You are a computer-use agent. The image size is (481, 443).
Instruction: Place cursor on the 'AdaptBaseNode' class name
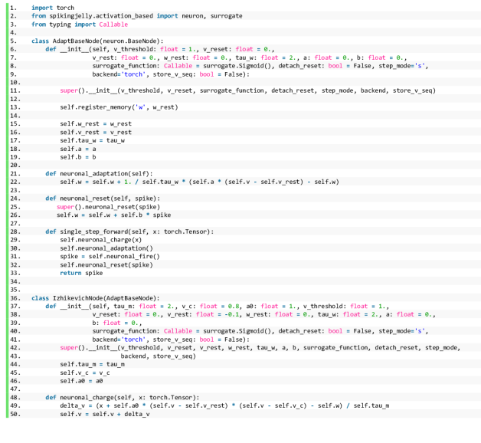(77, 40)
